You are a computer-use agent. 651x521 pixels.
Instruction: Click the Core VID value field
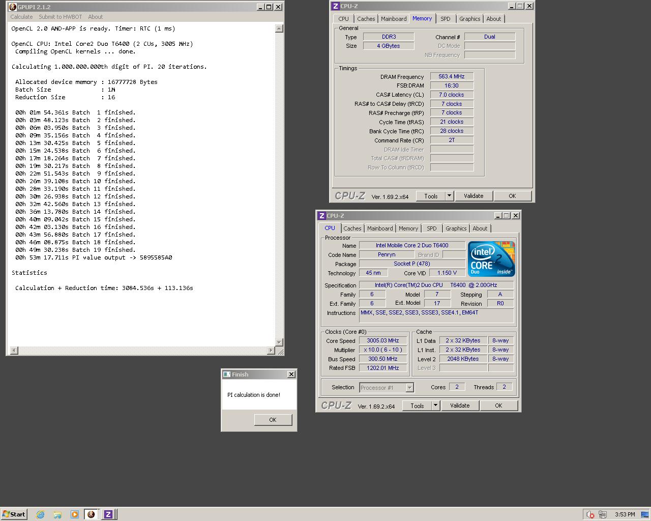click(447, 273)
